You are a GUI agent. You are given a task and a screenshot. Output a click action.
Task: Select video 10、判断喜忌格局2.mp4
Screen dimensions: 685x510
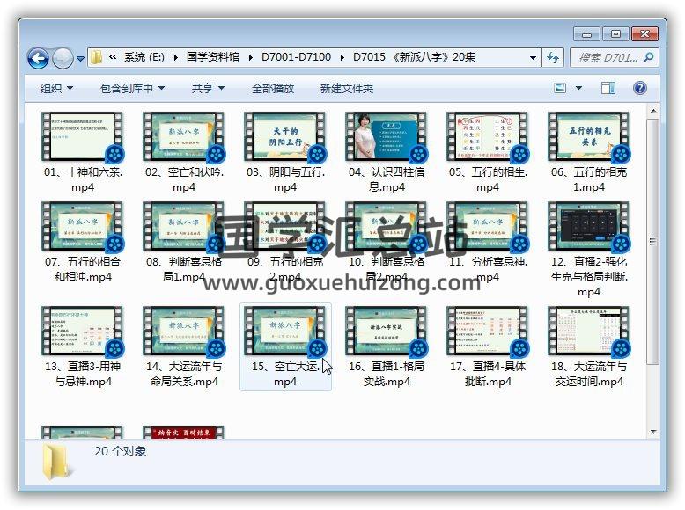click(387, 242)
